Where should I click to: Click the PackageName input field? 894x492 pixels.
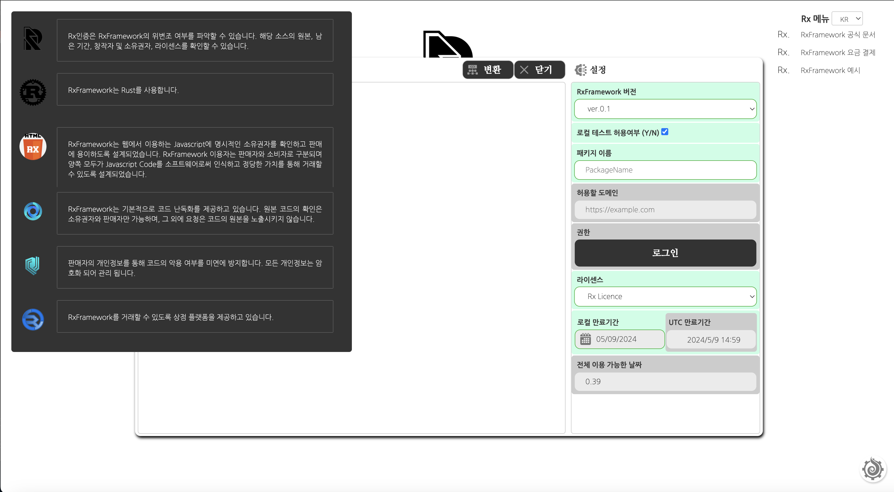point(665,170)
